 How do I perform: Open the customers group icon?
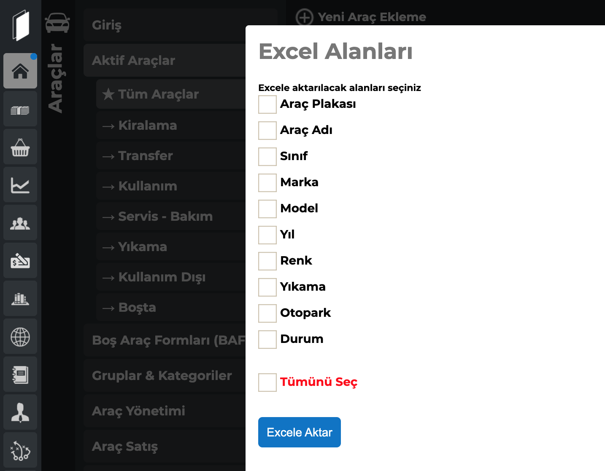click(20, 223)
